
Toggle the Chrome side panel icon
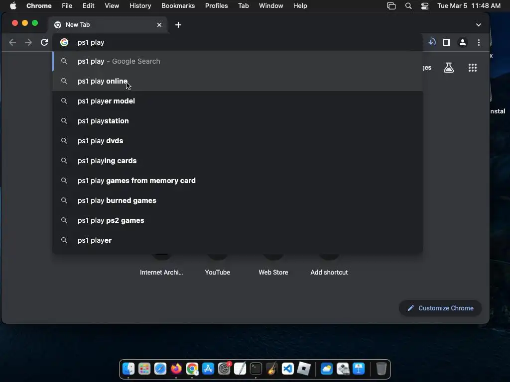[x=447, y=42]
